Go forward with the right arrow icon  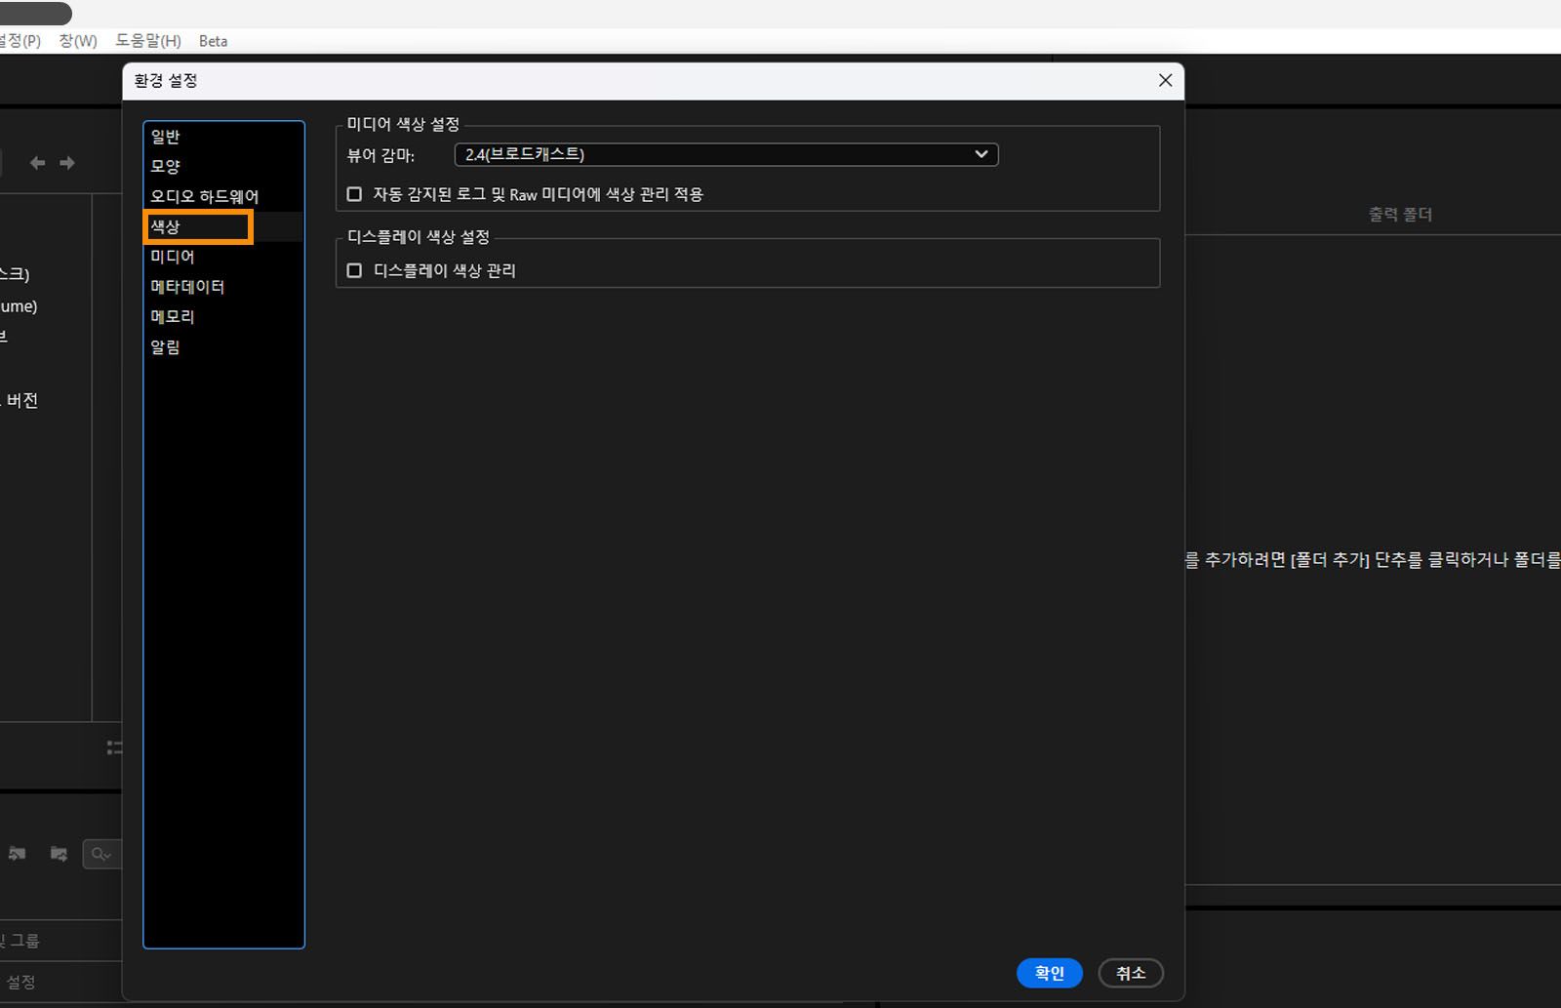tap(67, 163)
